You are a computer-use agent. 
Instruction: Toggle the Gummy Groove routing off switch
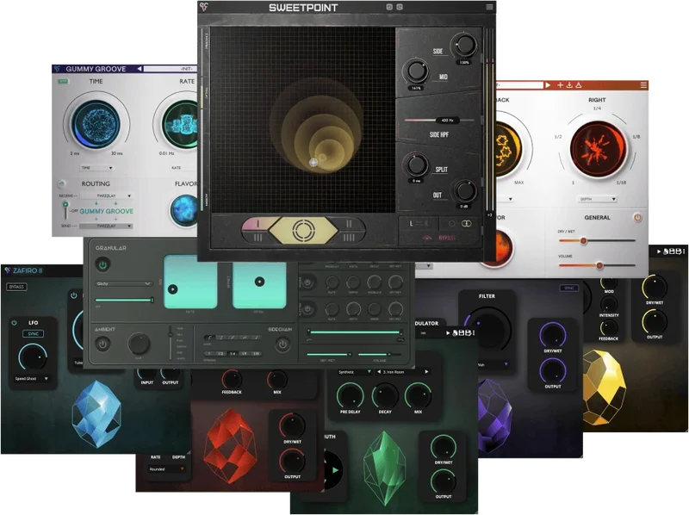[65, 210]
